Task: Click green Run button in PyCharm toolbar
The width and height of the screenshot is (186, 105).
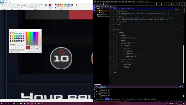Action: coord(169,4)
